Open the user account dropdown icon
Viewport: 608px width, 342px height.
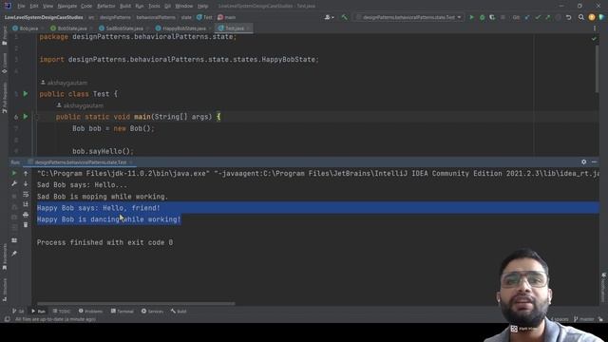(x=330, y=17)
